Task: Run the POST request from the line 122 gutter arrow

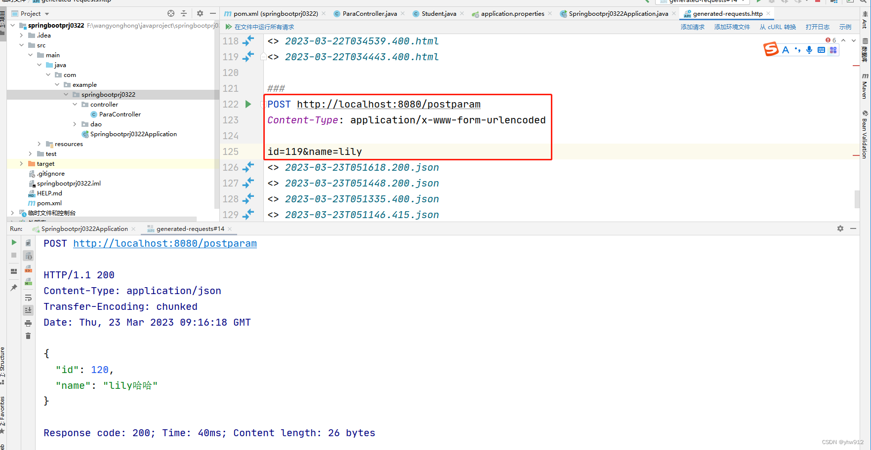Action: click(247, 104)
